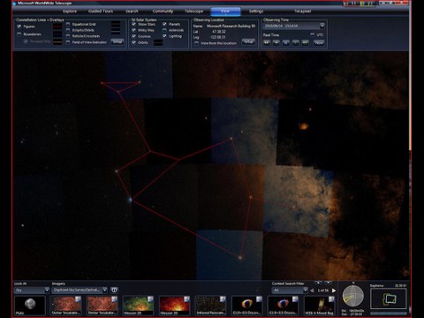The width and height of the screenshot is (424, 318).
Task: Toggle the Milky Way checkbox
Action: click(x=134, y=30)
